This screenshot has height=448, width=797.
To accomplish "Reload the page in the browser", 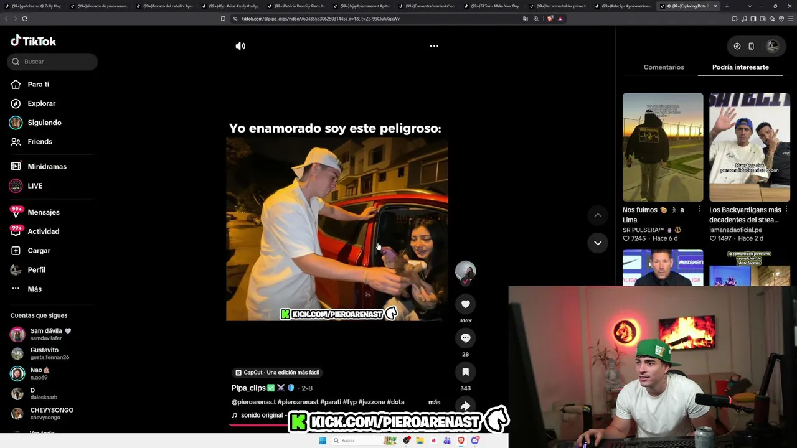I will coord(25,19).
